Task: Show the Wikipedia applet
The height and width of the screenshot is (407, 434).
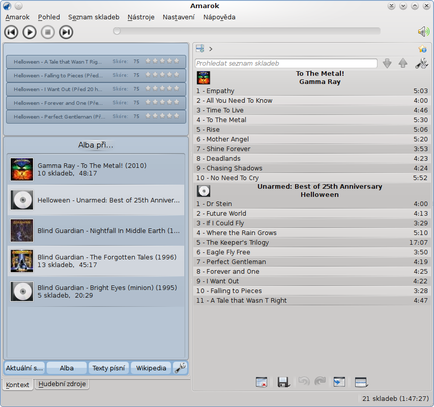Action: tap(151, 368)
